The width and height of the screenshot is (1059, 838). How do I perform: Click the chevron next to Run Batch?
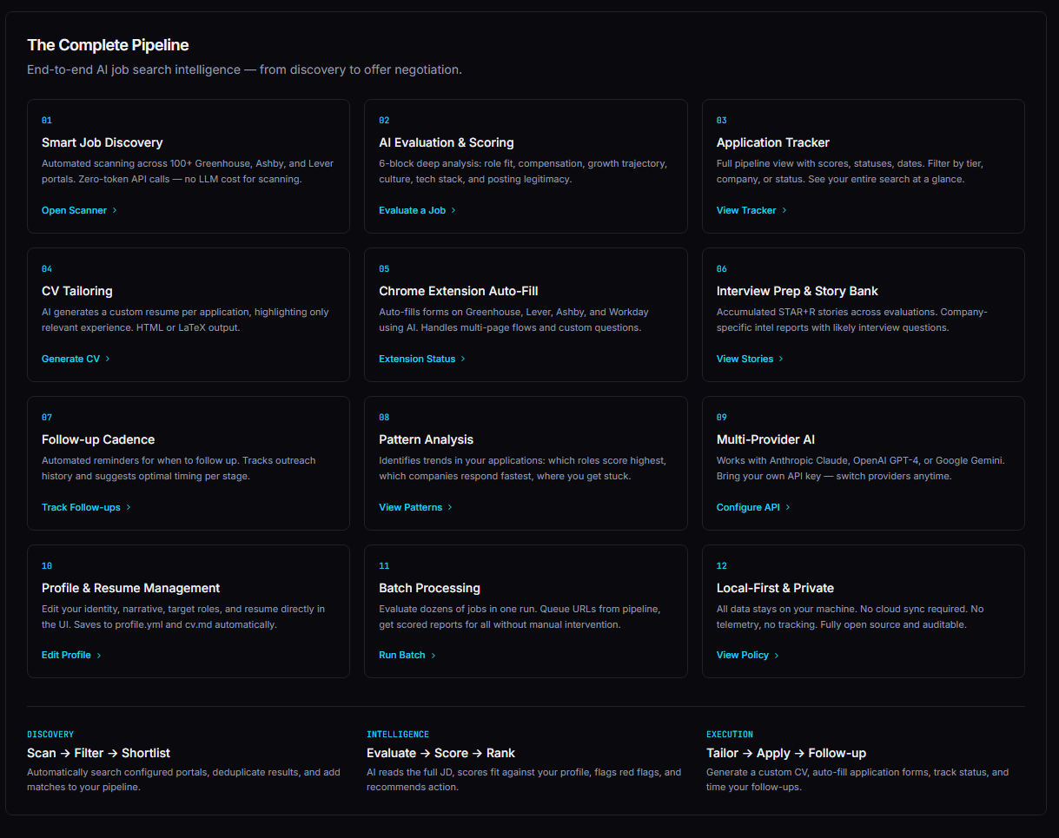434,655
